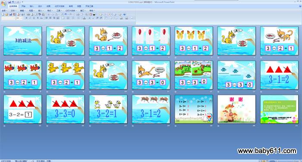Open the 工具 (Tools) classic menu
This screenshot has width=302, height=162.
pos(59,11)
